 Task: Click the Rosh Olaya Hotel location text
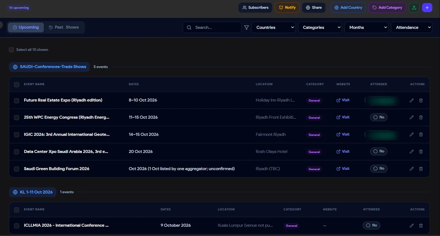pyautogui.click(x=271, y=152)
